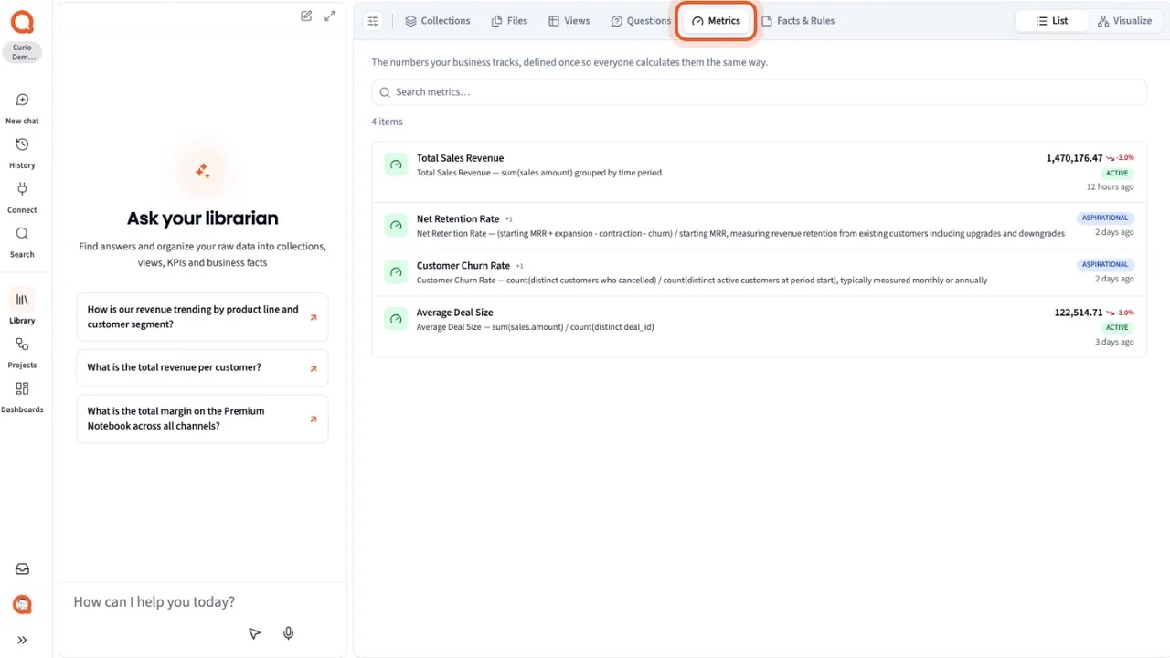The height and width of the screenshot is (658, 1170).
Task: Click the gauge icon beside Average Deal Size
Action: 396,319
